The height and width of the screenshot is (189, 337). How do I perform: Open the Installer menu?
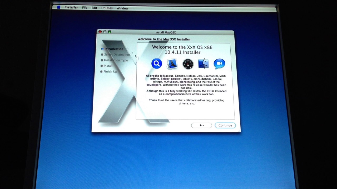[71, 7]
